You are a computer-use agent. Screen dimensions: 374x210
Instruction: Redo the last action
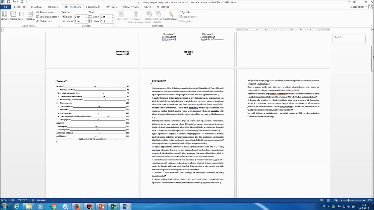(x=22, y=2)
